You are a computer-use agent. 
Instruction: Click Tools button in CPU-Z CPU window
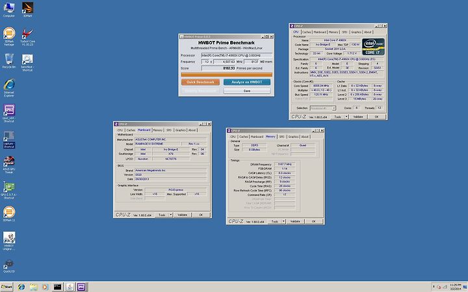pyautogui.click(x=337, y=117)
